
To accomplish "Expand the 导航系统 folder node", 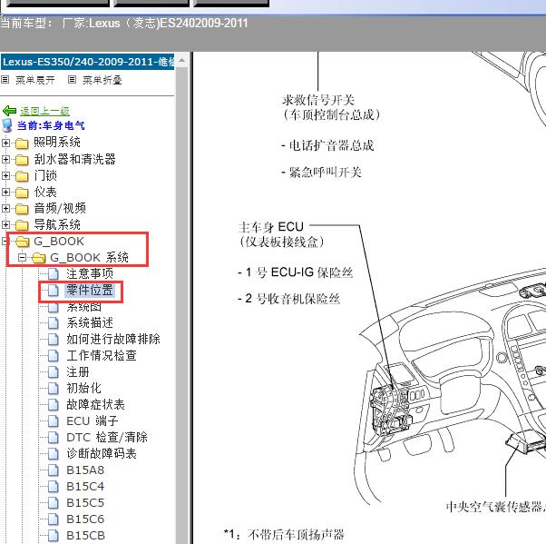I will click(5, 224).
